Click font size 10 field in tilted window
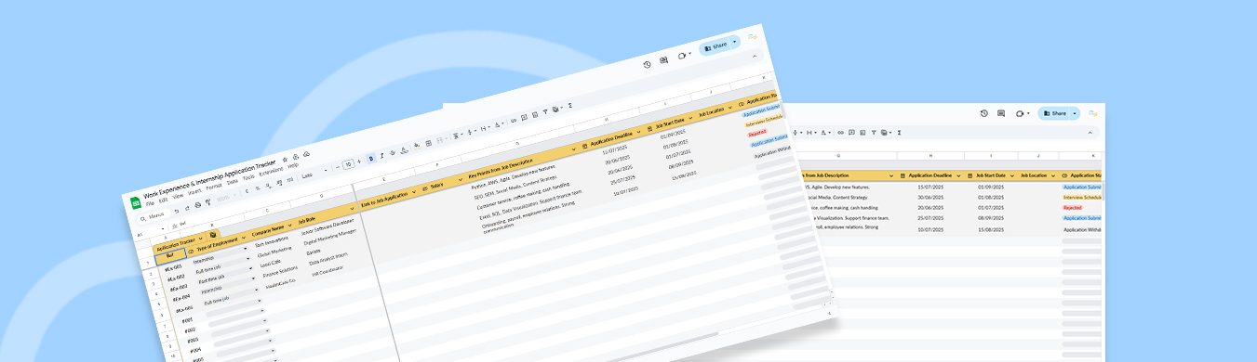This screenshot has height=362, width=1257. click(x=349, y=163)
